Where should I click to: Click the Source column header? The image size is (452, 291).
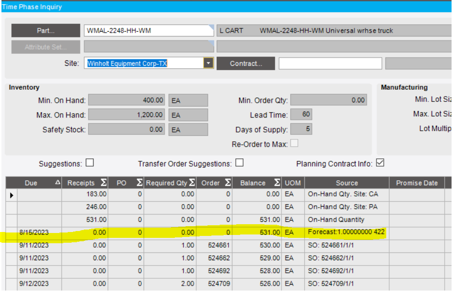coord(347,183)
